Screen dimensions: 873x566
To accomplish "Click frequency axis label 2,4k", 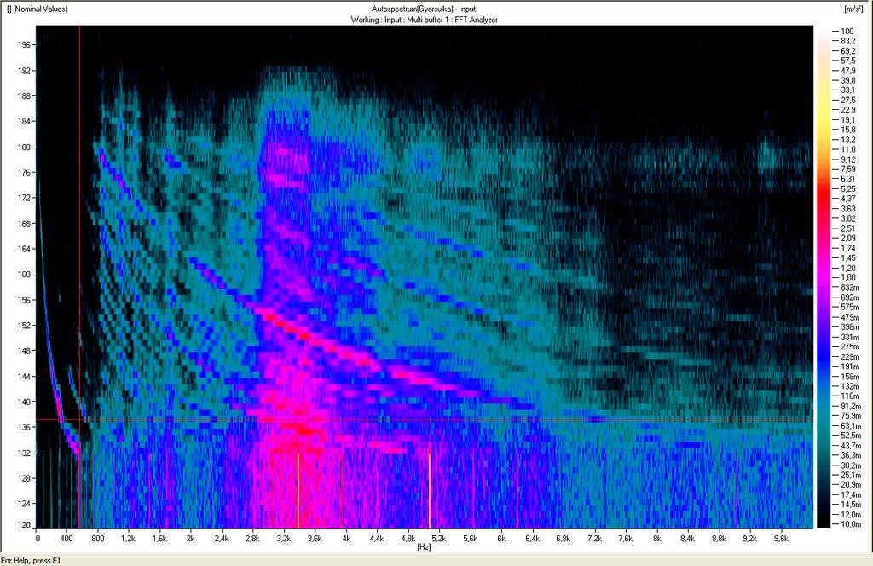I will (222, 539).
